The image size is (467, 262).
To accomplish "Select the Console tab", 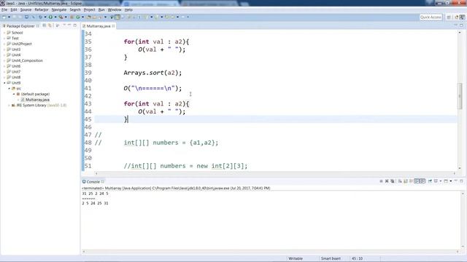I will [93, 181].
